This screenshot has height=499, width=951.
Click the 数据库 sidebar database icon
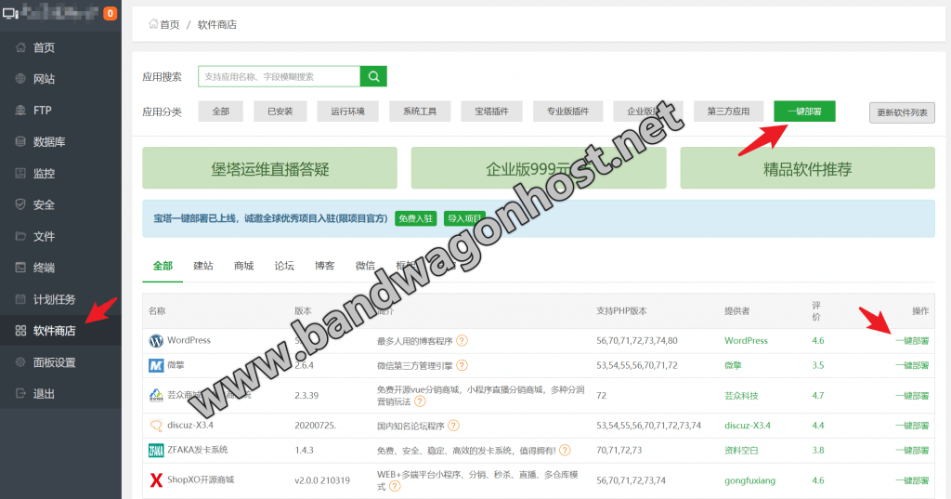pyautogui.click(x=20, y=141)
